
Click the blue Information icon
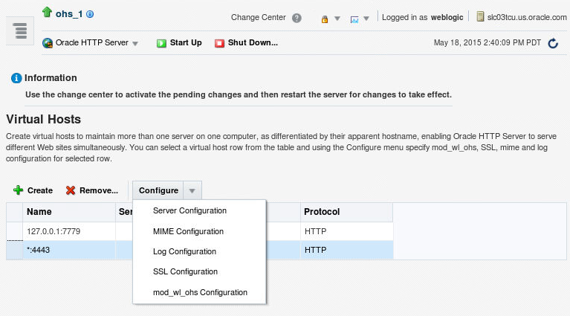pyautogui.click(x=16, y=78)
